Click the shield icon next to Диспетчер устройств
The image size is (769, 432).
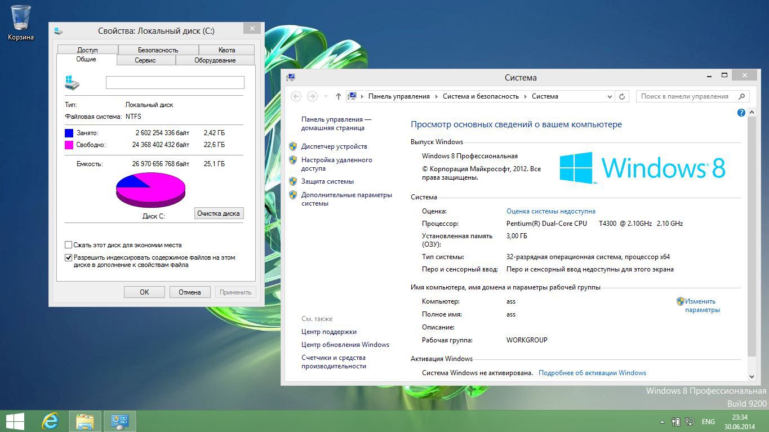pyautogui.click(x=293, y=146)
